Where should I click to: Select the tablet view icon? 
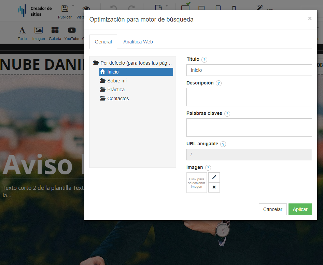(218, 8)
